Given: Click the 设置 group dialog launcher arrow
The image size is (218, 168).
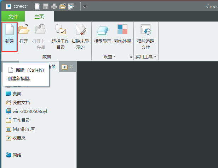Looking at the screenshot, I should click(x=130, y=57).
